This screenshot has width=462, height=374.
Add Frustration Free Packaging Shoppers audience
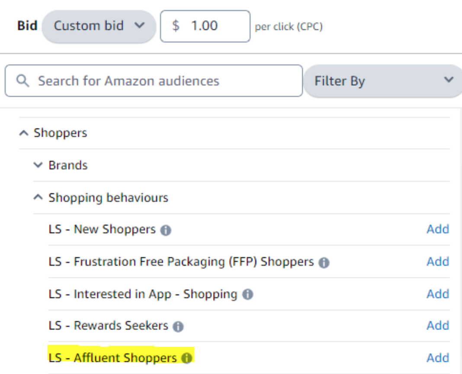(438, 261)
